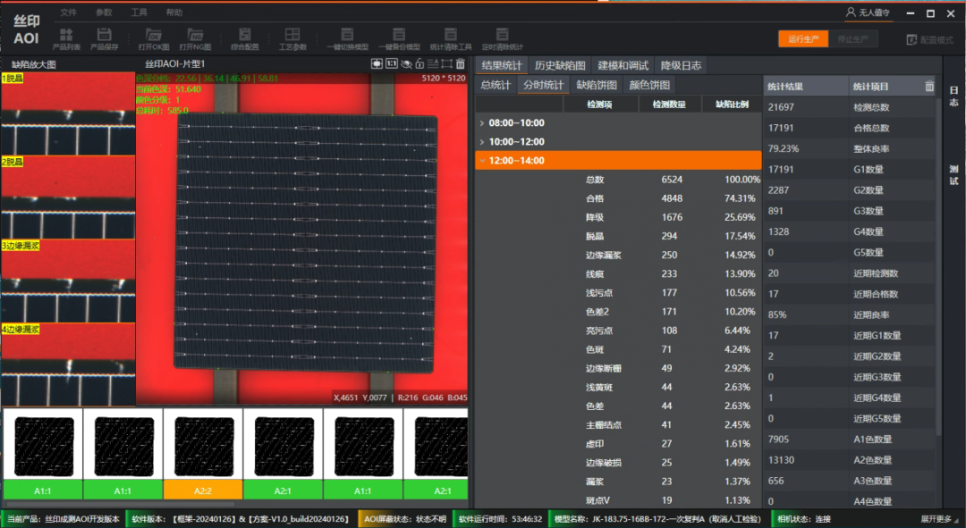Open 综合配置 general configuration
Screen dimensions: 966x528
pyautogui.click(x=244, y=38)
